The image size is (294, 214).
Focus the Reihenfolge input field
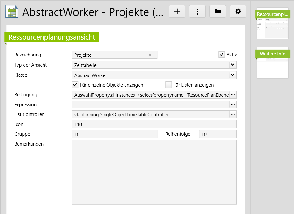pyautogui.click(x=218, y=134)
